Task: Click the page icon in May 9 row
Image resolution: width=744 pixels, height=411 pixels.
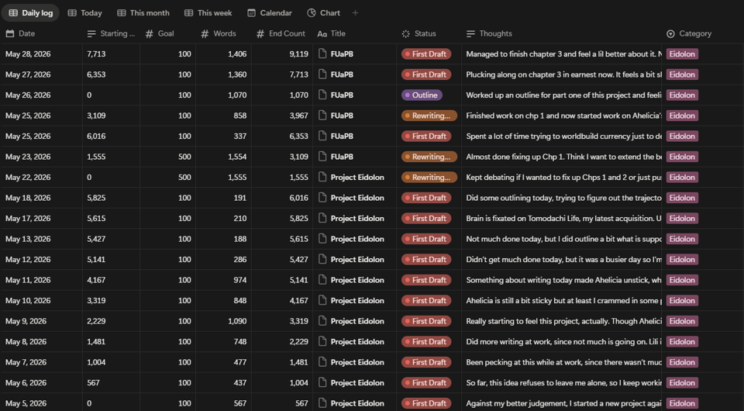Action: (x=322, y=321)
